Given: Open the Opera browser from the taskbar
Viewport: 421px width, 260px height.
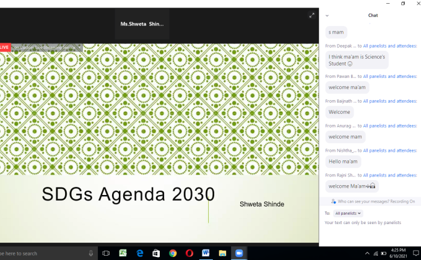Looking at the screenshot, I should click(189, 253).
